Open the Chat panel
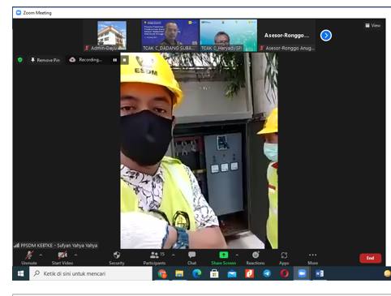The height and width of the screenshot is (296, 391). (x=192, y=258)
